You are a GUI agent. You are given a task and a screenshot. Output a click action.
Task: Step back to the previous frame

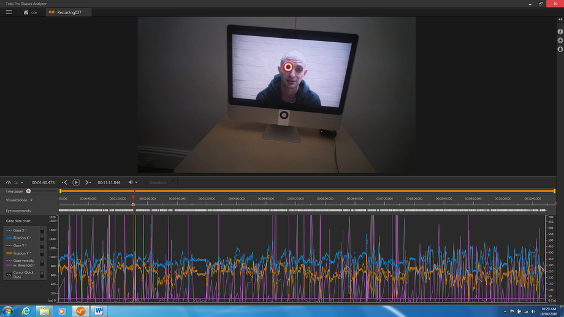tap(65, 182)
